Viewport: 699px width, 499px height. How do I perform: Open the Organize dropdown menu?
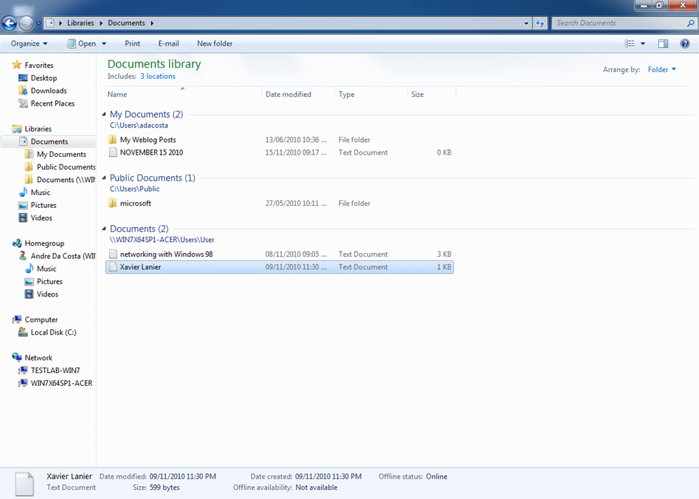click(28, 43)
